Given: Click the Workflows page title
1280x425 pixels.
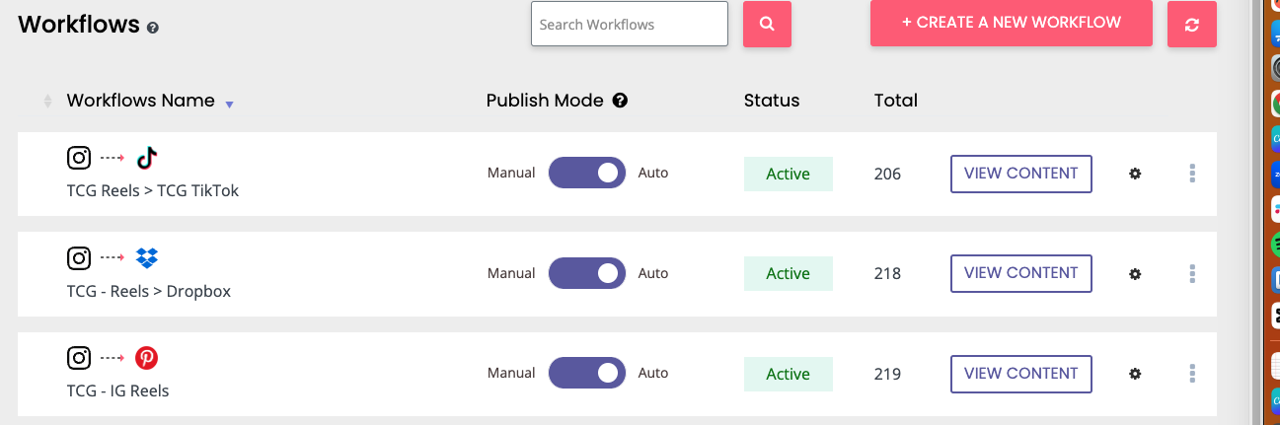Looking at the screenshot, I should coord(79,25).
